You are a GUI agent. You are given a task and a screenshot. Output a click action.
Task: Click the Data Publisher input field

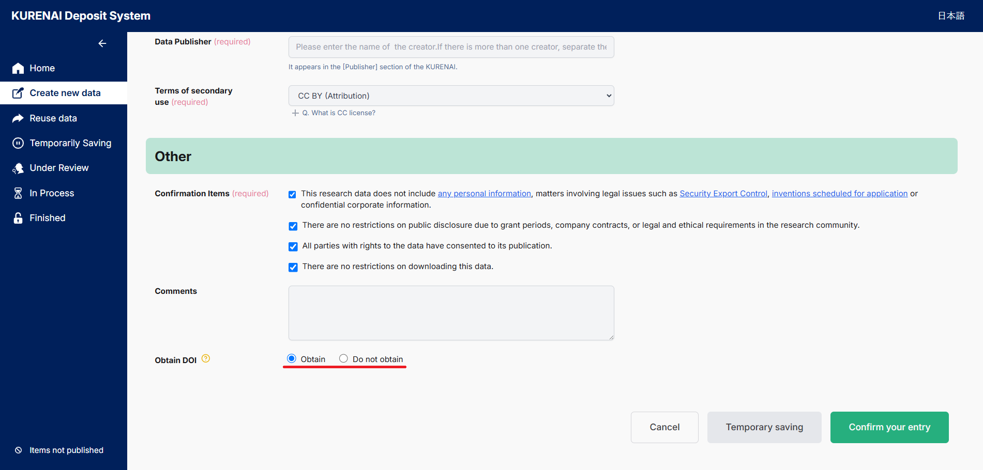451,47
